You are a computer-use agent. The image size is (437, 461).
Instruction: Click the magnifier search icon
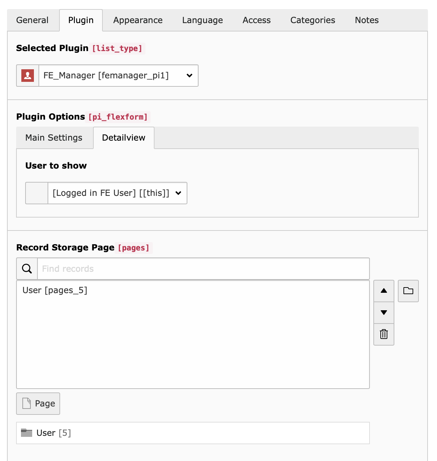pos(27,269)
